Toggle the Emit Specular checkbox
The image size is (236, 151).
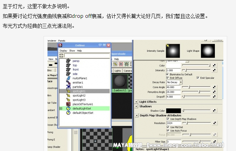coord(198,78)
